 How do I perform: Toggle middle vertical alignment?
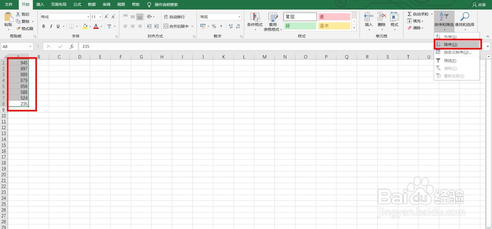[132, 17]
